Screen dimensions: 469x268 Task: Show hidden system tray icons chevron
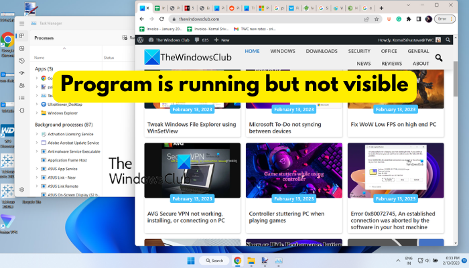click(398, 261)
